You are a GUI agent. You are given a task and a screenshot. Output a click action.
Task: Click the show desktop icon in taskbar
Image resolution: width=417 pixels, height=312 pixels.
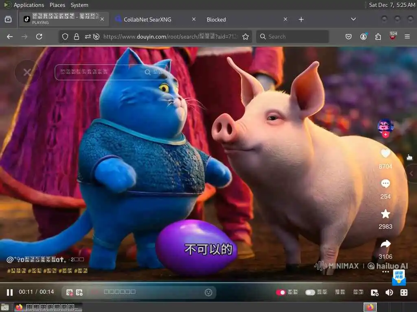[5, 307]
